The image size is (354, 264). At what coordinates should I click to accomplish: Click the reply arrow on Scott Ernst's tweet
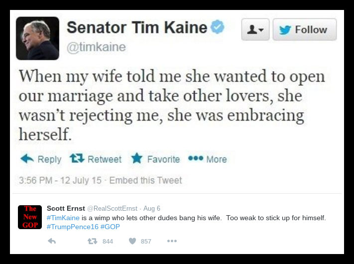tap(51, 241)
